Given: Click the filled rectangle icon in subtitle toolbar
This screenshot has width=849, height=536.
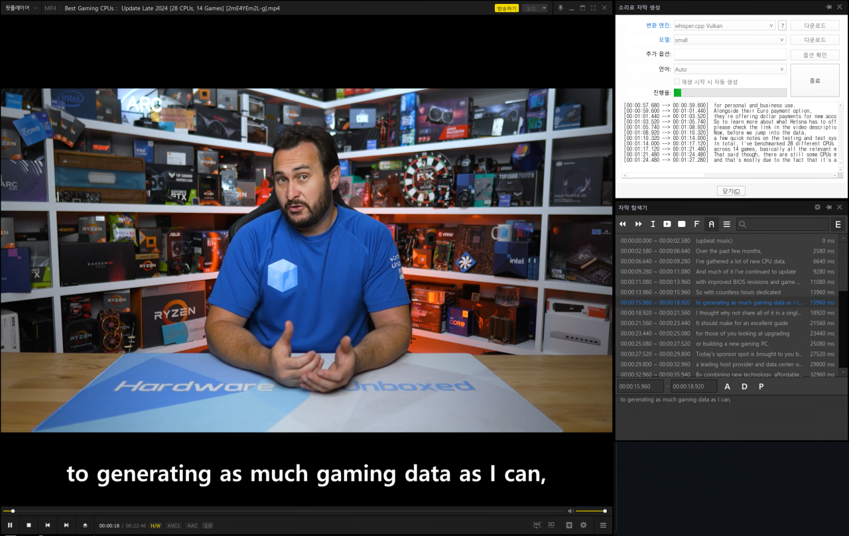Looking at the screenshot, I should 682,224.
